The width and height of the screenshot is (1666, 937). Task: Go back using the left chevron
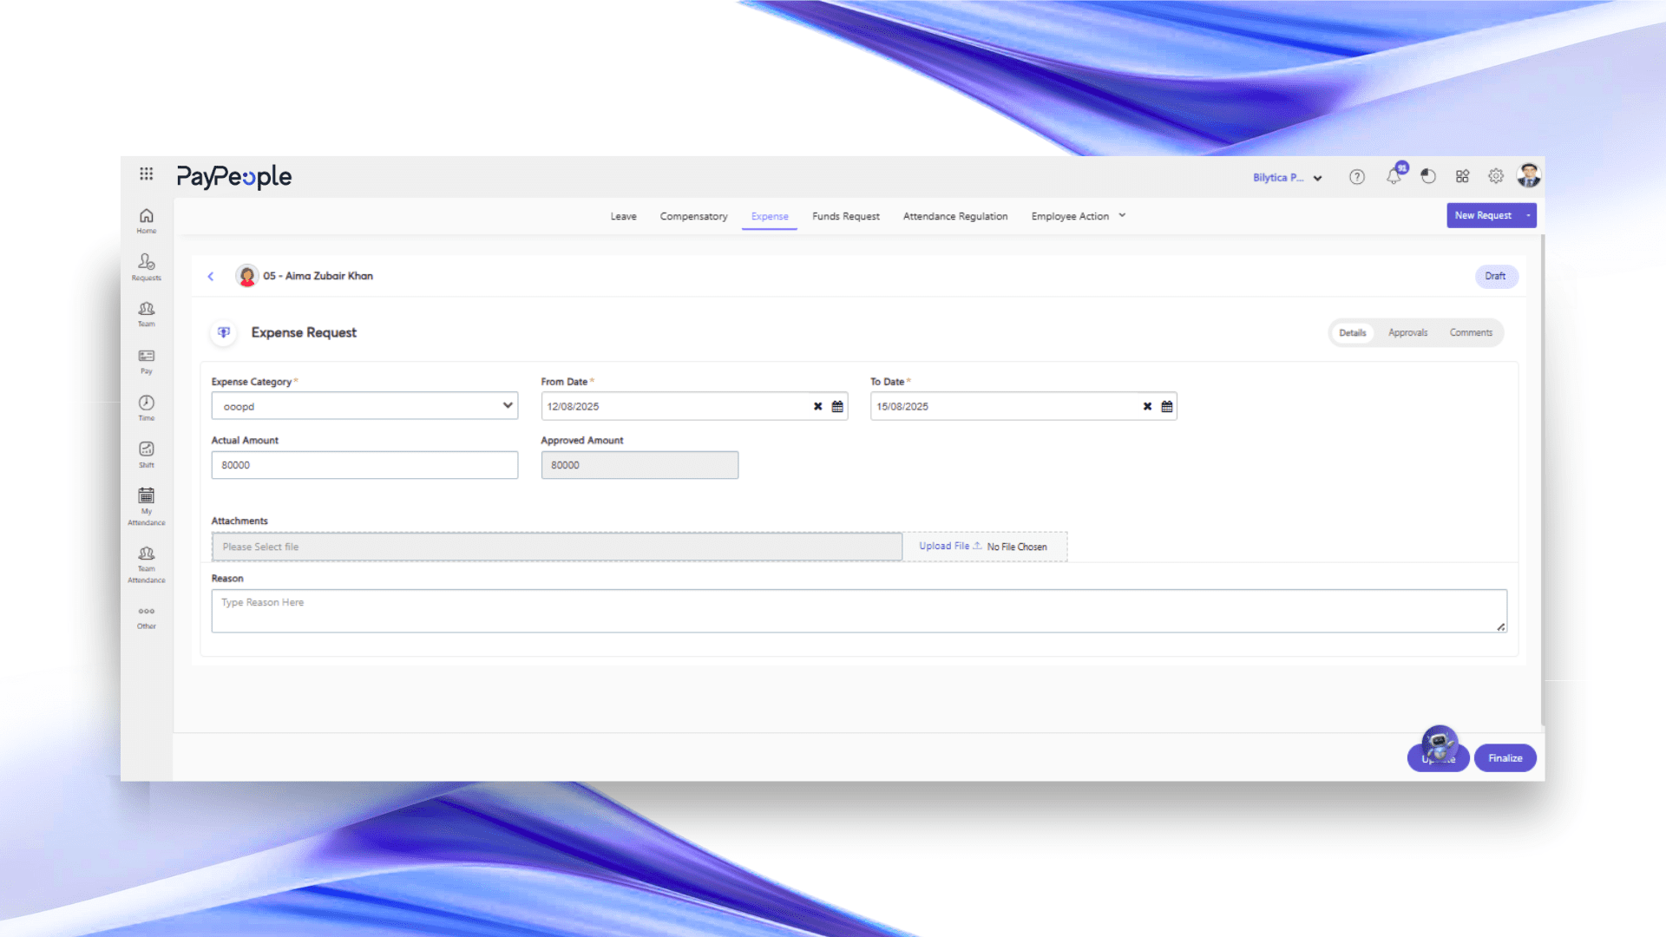(x=210, y=276)
